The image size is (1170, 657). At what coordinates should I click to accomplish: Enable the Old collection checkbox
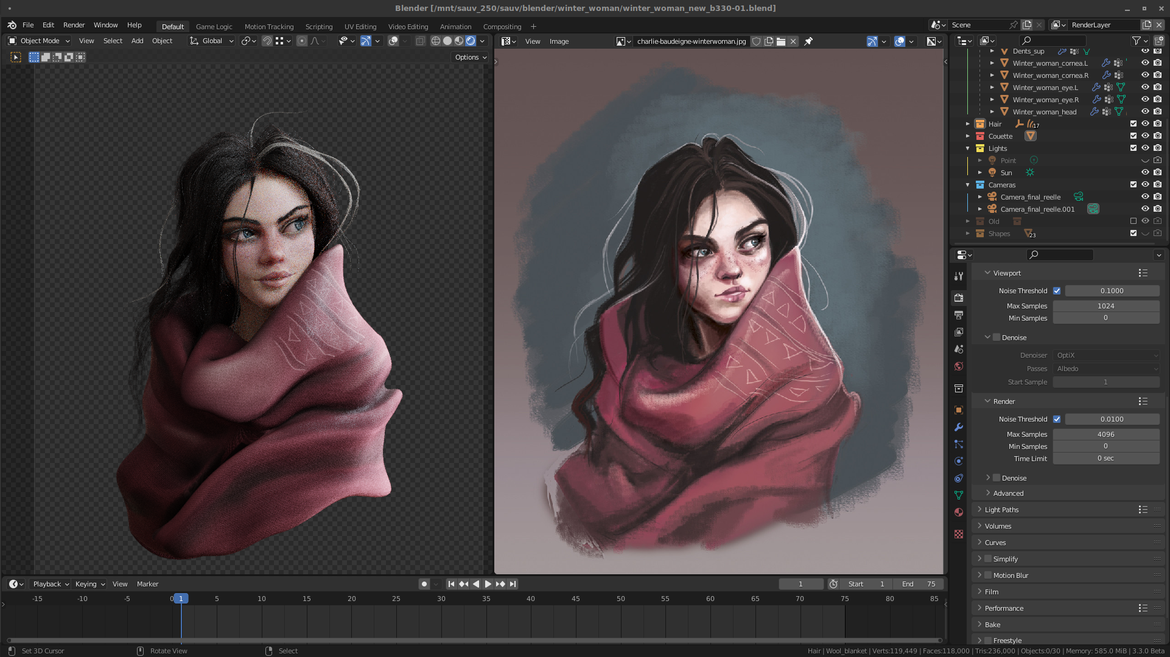[1133, 221]
